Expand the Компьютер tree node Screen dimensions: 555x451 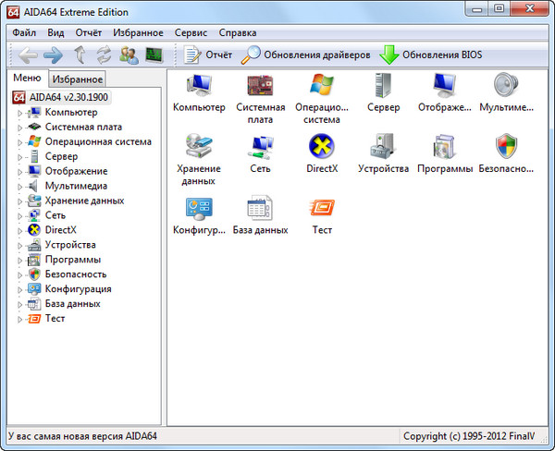(20, 112)
